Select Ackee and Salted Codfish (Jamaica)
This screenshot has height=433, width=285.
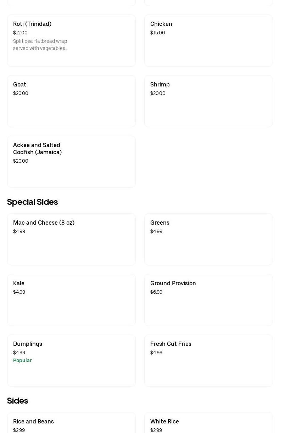click(x=71, y=162)
